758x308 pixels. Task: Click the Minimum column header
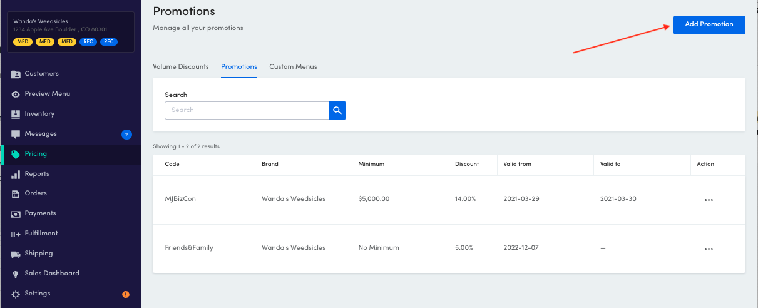point(371,164)
